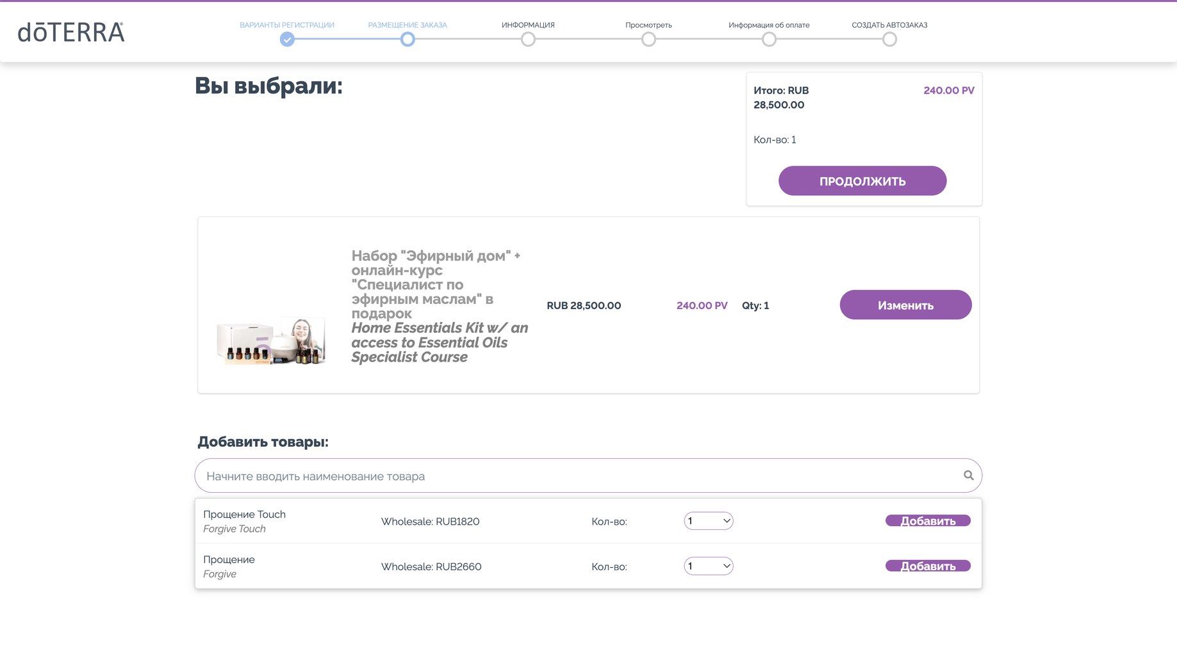Click the Прощение Touch product name
This screenshot has height=663, width=1177.
click(244, 515)
